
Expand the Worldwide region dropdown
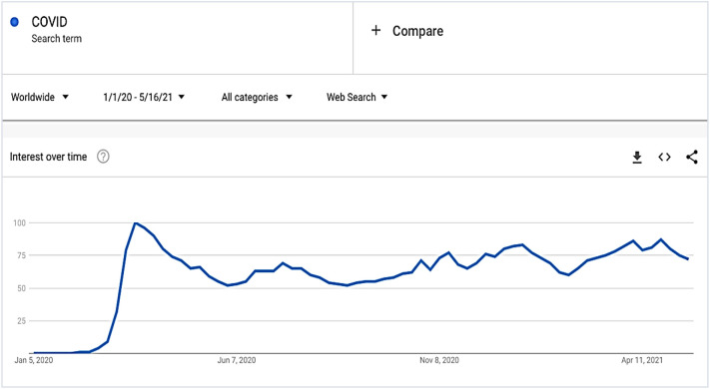pos(40,97)
